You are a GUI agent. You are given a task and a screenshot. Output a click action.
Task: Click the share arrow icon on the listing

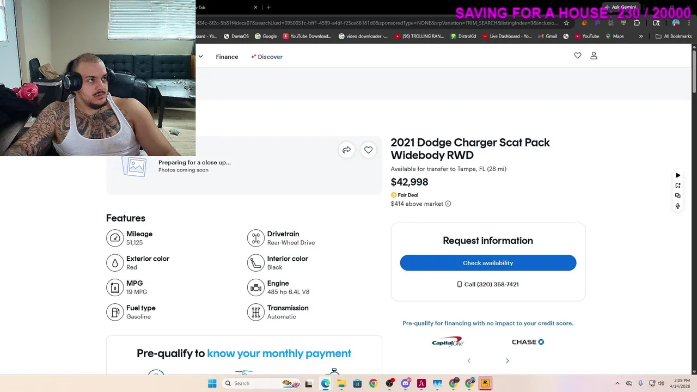point(346,150)
